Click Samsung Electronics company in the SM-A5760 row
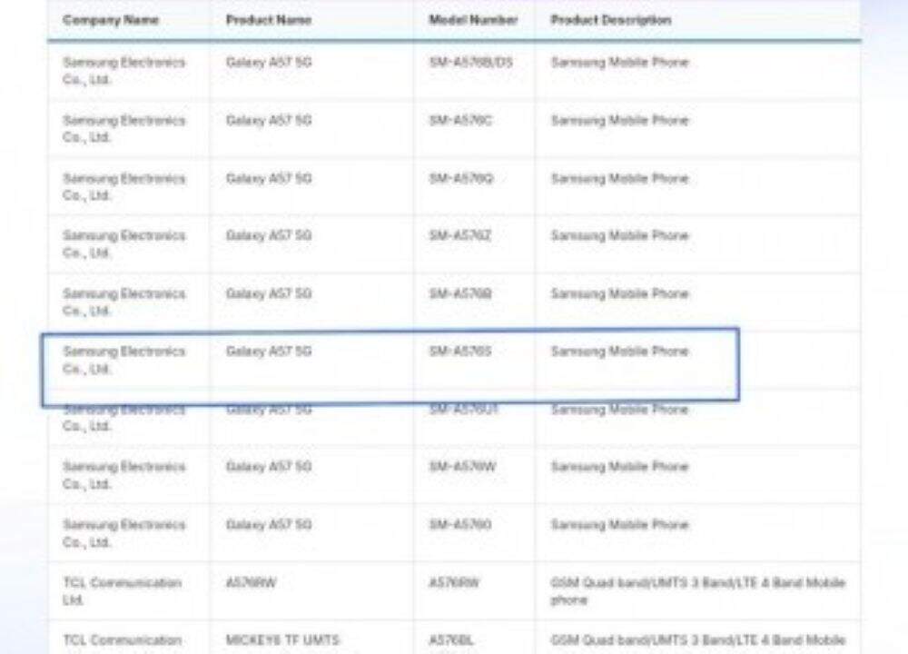 [x=123, y=533]
